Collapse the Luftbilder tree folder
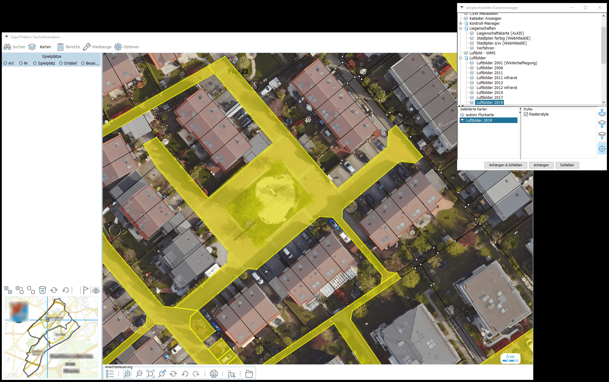Viewport: 609px width, 382px height. tap(461, 58)
